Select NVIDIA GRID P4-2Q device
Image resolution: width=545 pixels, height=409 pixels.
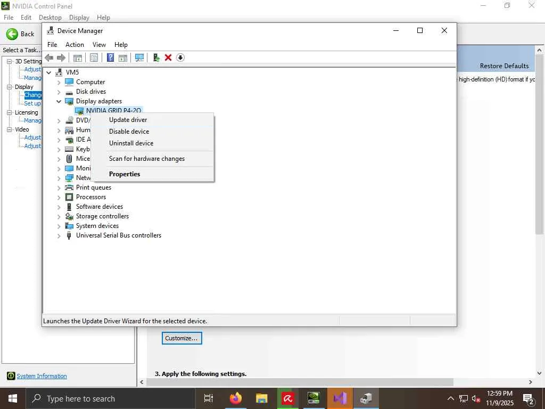[114, 111]
